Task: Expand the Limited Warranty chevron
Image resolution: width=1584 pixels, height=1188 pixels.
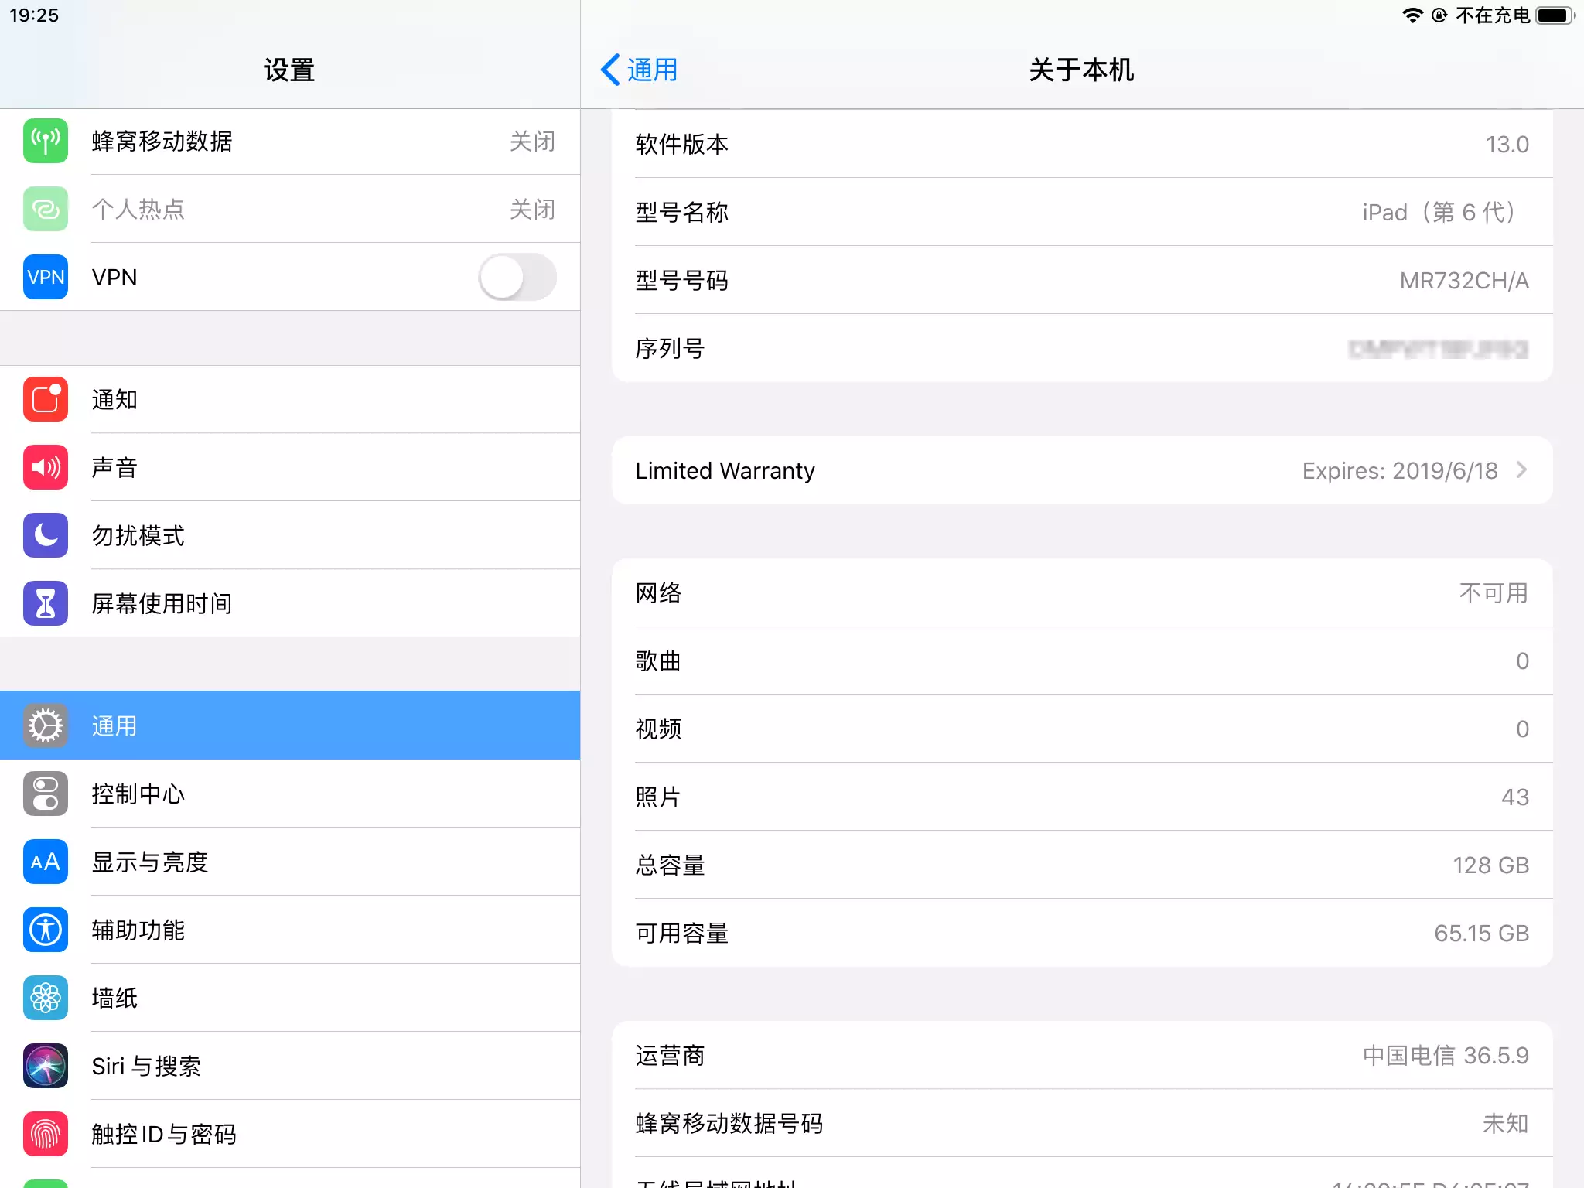Action: (x=1521, y=470)
